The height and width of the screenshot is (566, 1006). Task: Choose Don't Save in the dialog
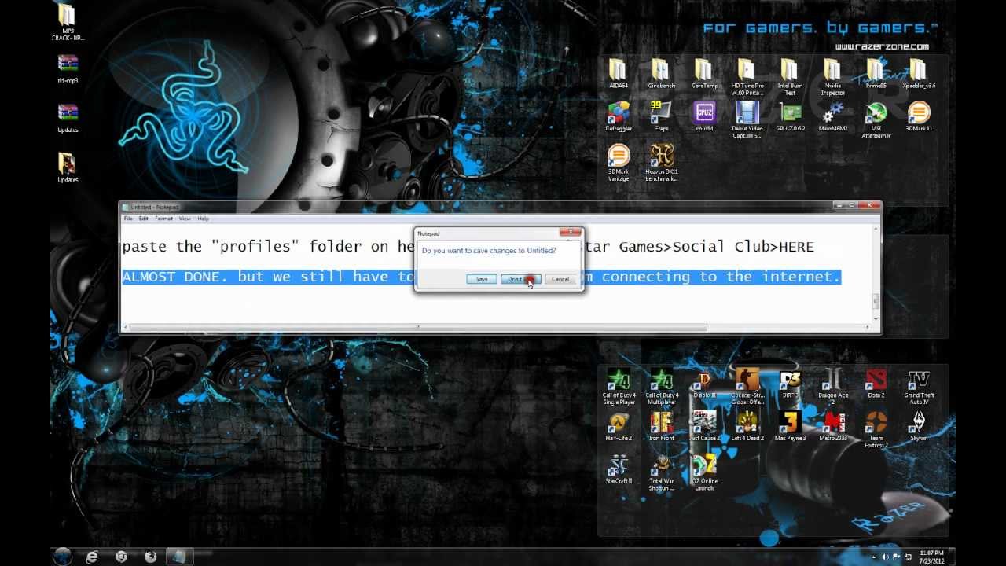pyautogui.click(x=520, y=279)
